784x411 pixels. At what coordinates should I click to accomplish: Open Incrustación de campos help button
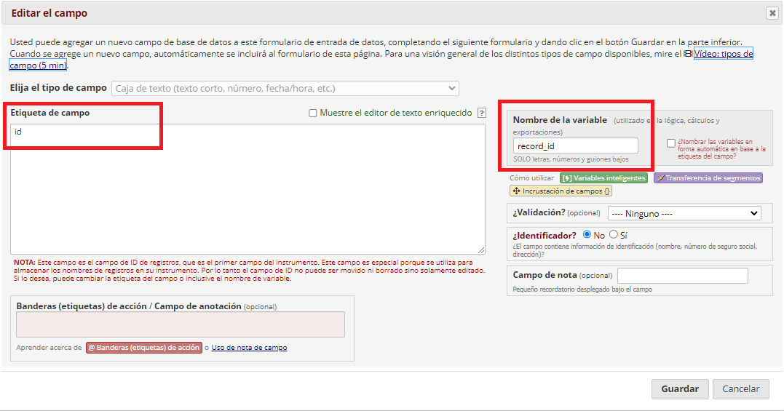point(561,191)
